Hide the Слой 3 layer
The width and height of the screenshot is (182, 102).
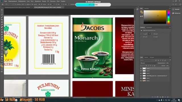[141, 73]
